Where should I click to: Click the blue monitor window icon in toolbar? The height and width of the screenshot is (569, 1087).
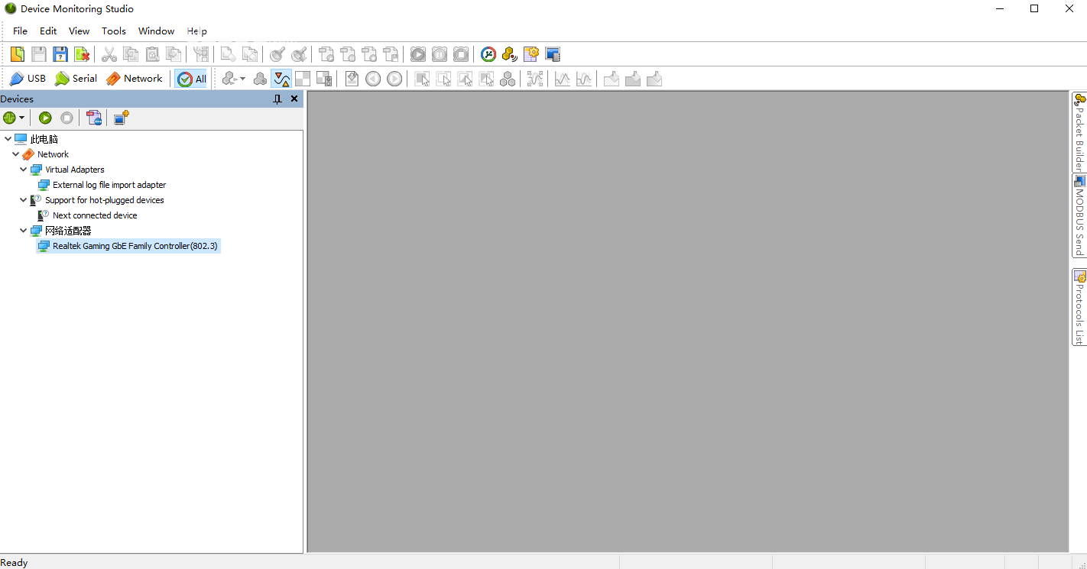[x=553, y=54]
